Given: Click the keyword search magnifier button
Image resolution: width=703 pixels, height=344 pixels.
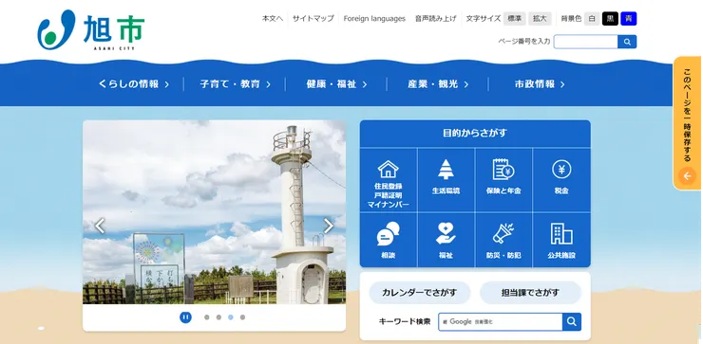Looking at the screenshot, I should click(572, 321).
